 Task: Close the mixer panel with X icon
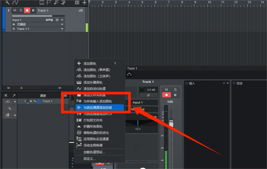tap(6, 96)
